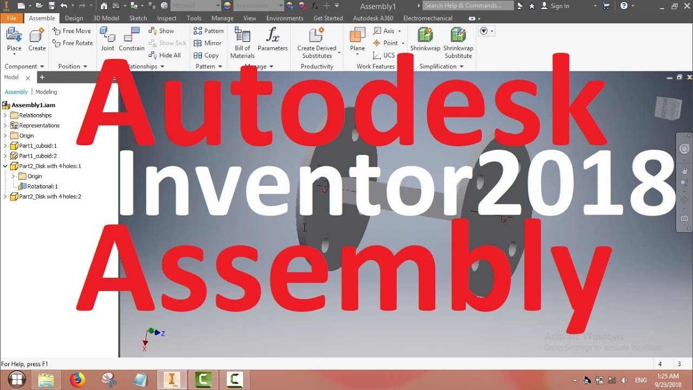Activate the Joint tool
This screenshot has width=693, height=390.
[108, 40]
